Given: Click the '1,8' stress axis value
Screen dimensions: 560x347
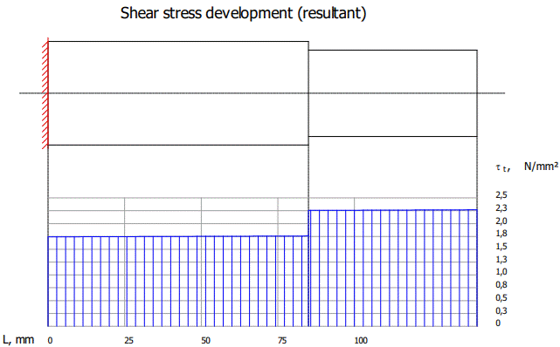Looking at the screenshot, I should [501, 234].
